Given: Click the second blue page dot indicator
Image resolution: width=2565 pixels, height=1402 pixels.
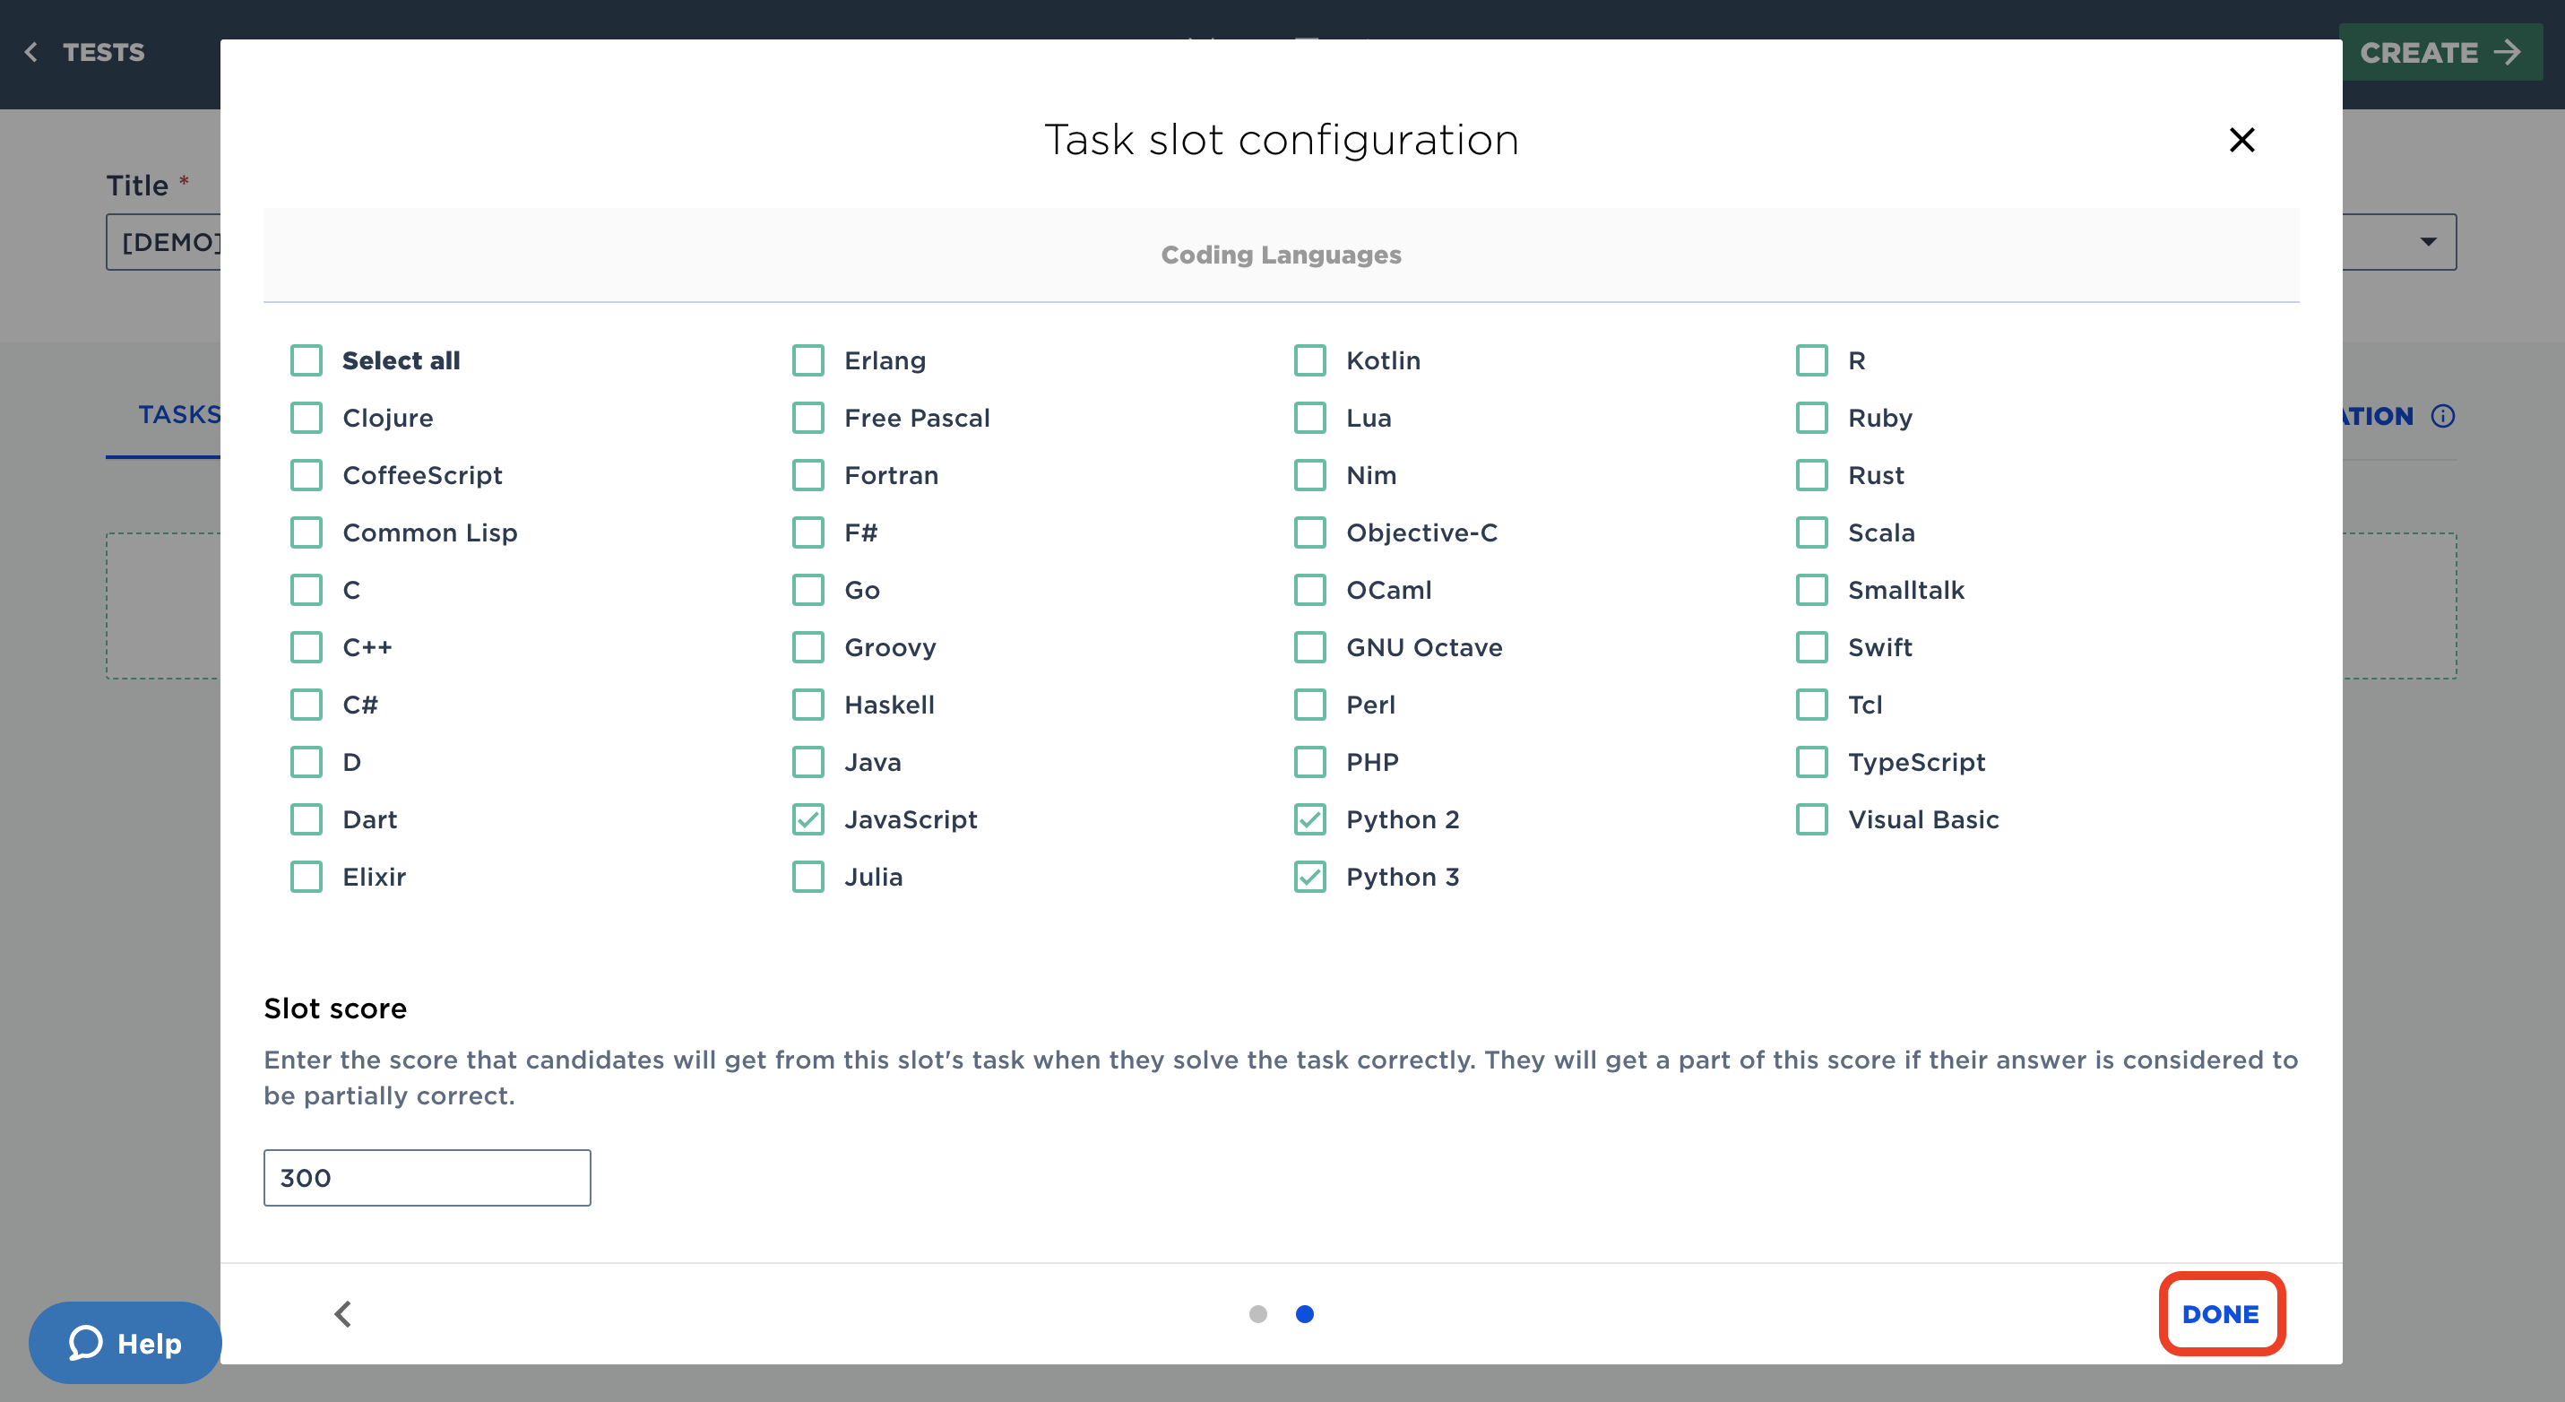Looking at the screenshot, I should pos(1304,1313).
